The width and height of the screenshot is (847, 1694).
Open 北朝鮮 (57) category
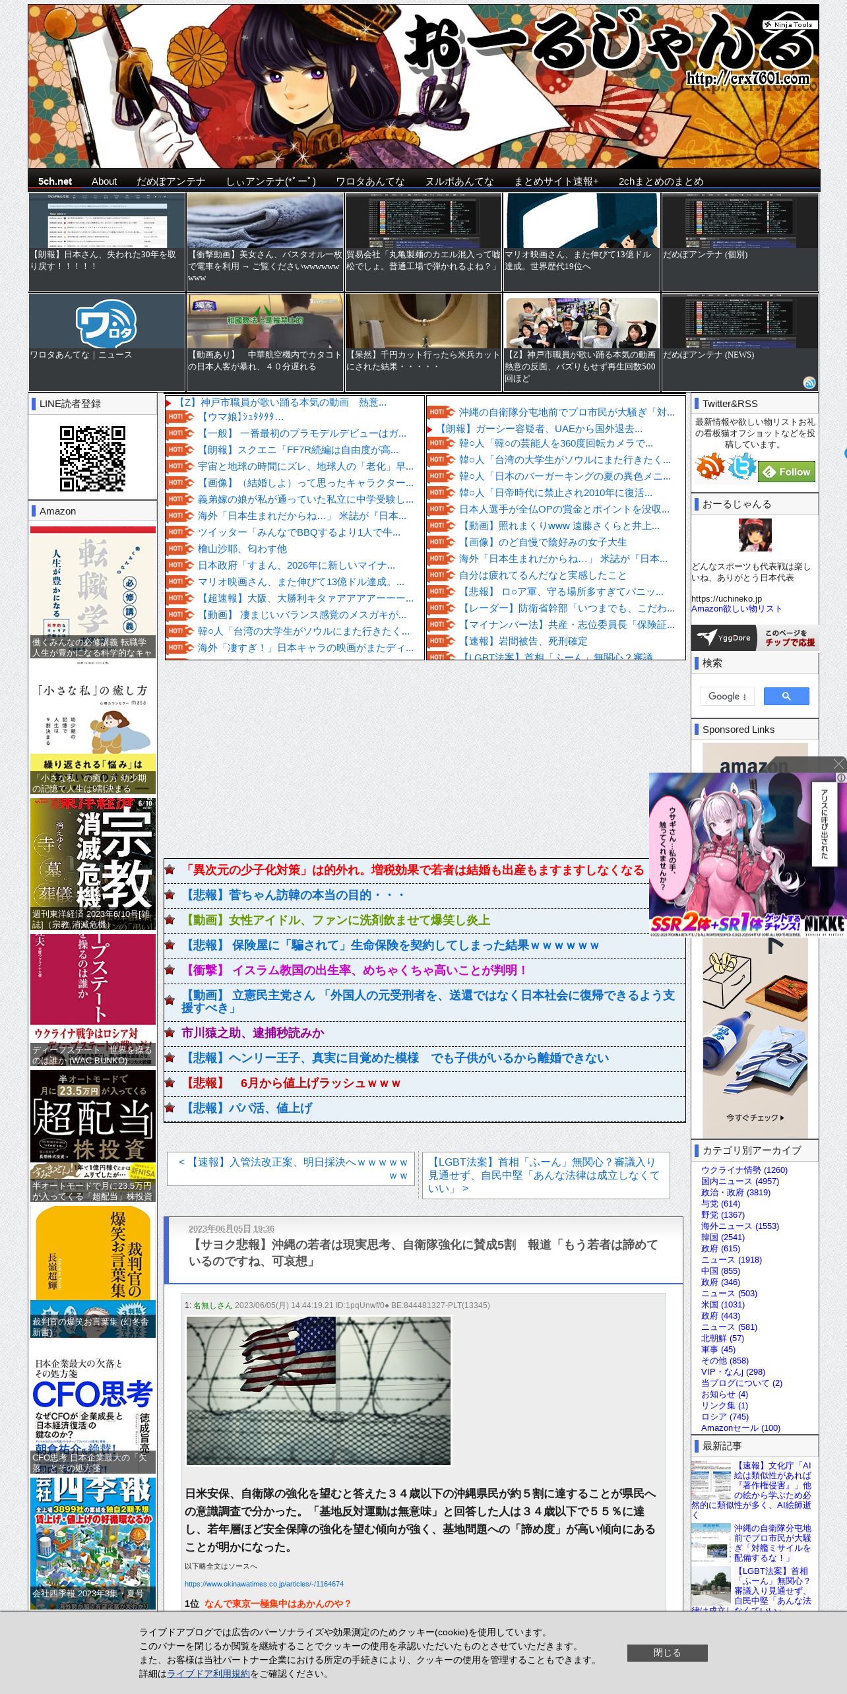(x=722, y=1338)
